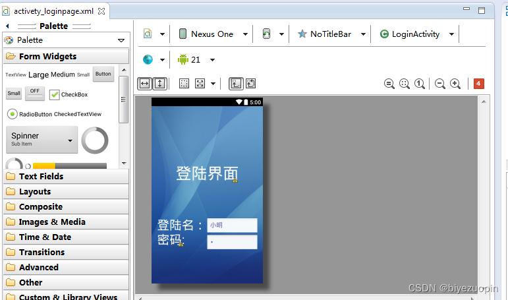Select the RadioButton widget in palette
Screen dimensions: 508x300
click(30, 114)
